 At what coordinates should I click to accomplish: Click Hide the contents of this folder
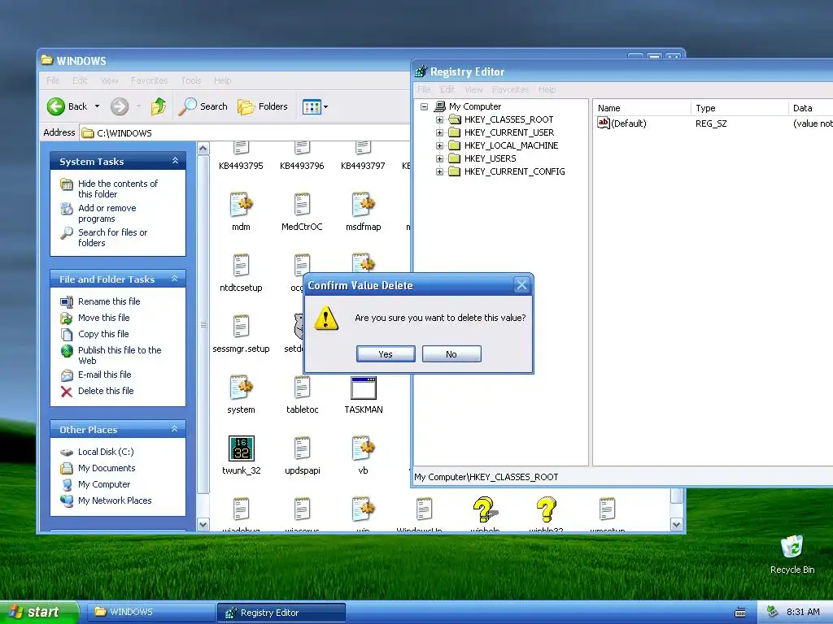coord(117,188)
